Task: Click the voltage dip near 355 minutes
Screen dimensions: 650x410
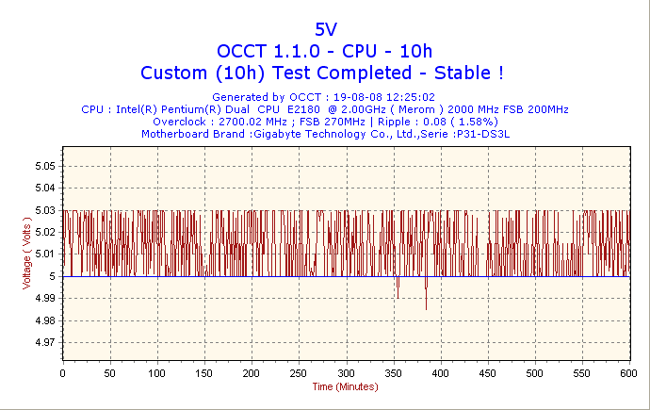Action: 398,296
